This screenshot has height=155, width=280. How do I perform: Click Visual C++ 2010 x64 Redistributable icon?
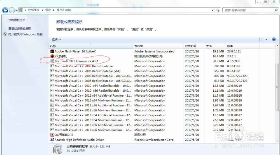click(x=52, y=86)
